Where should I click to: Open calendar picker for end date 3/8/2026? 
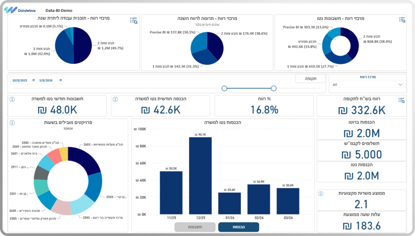(61, 80)
